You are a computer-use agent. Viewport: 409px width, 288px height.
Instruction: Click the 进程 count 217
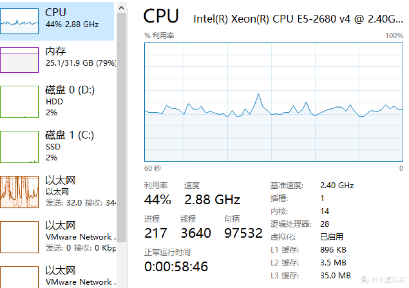click(156, 233)
